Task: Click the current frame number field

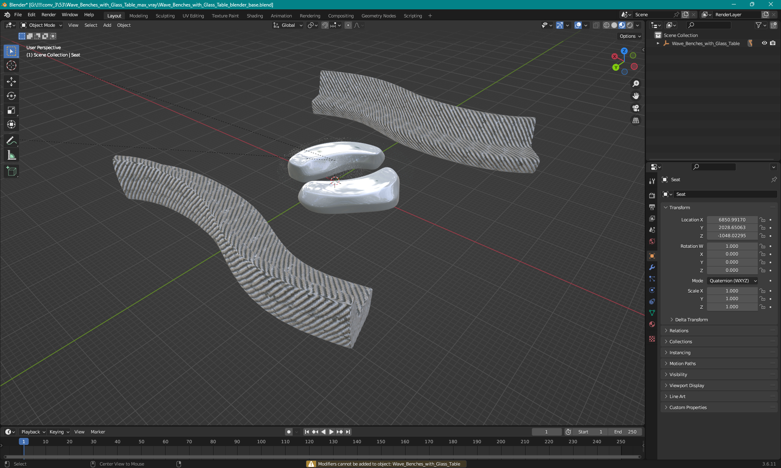Action: click(x=546, y=432)
